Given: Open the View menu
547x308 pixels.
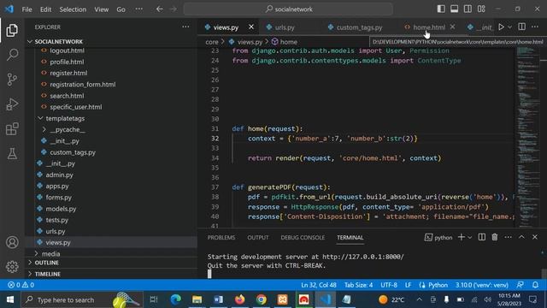Looking at the screenshot, I should pyautogui.click(x=101, y=9).
